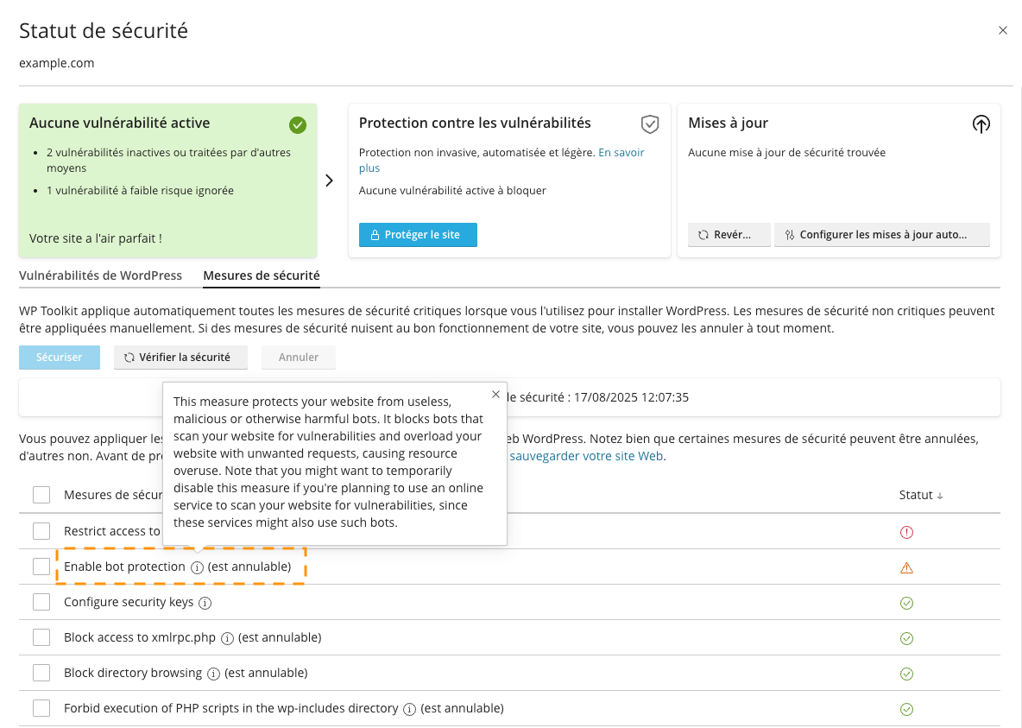
Task: Click the red alert status icon for Restrict access
Action: click(906, 532)
